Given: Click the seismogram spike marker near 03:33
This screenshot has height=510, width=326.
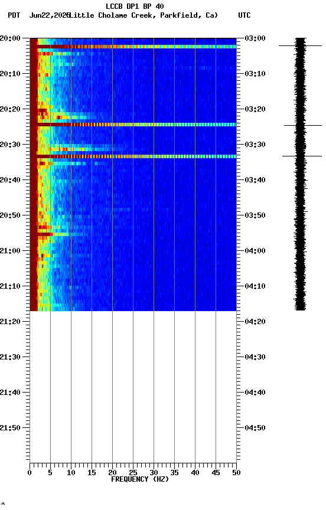Looking at the screenshot, I should [x=302, y=156].
